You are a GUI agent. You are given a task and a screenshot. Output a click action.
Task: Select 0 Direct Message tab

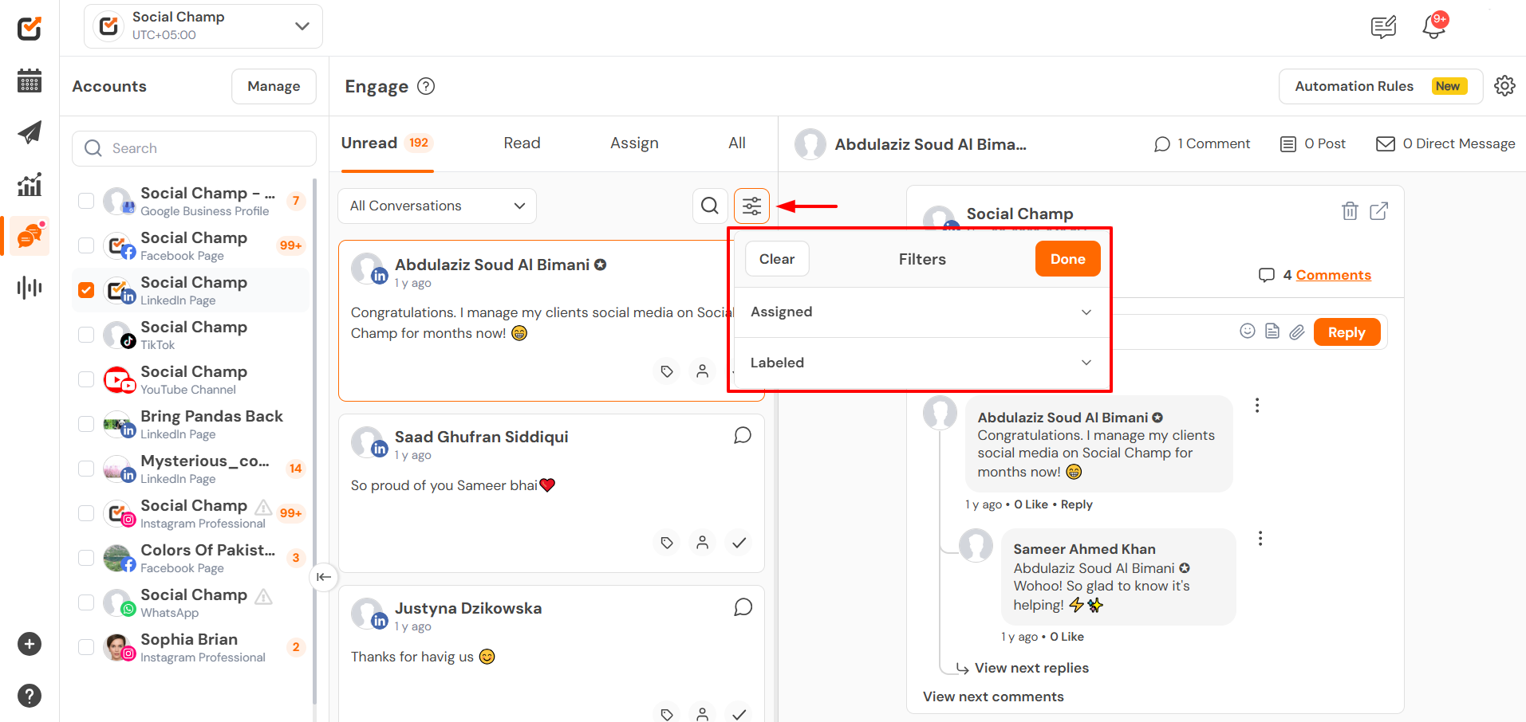tap(1445, 143)
